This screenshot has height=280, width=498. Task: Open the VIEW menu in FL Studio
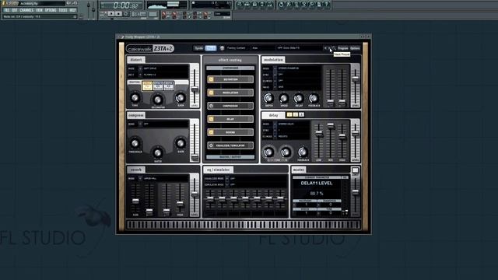pos(39,10)
